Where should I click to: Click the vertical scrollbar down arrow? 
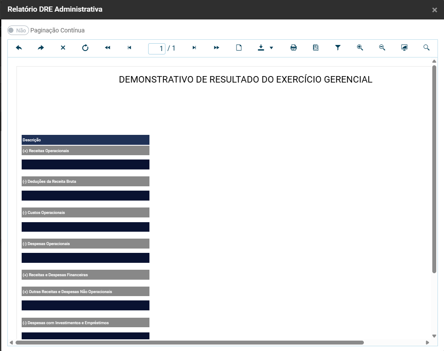coord(434,336)
